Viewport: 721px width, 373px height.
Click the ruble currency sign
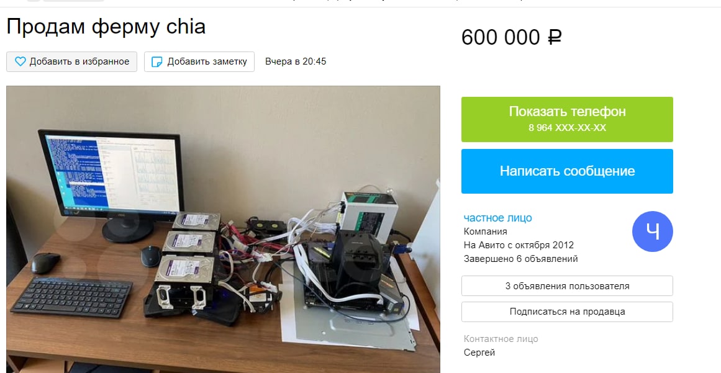pos(555,37)
